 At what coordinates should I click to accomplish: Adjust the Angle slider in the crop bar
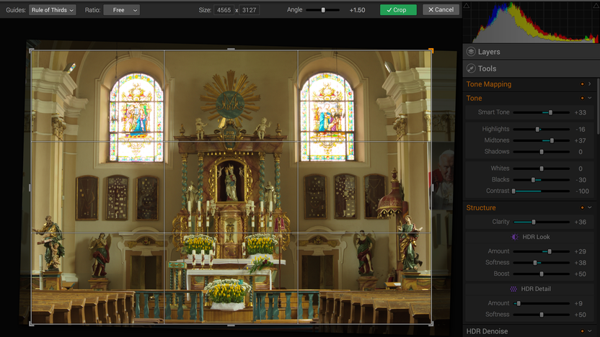[323, 10]
